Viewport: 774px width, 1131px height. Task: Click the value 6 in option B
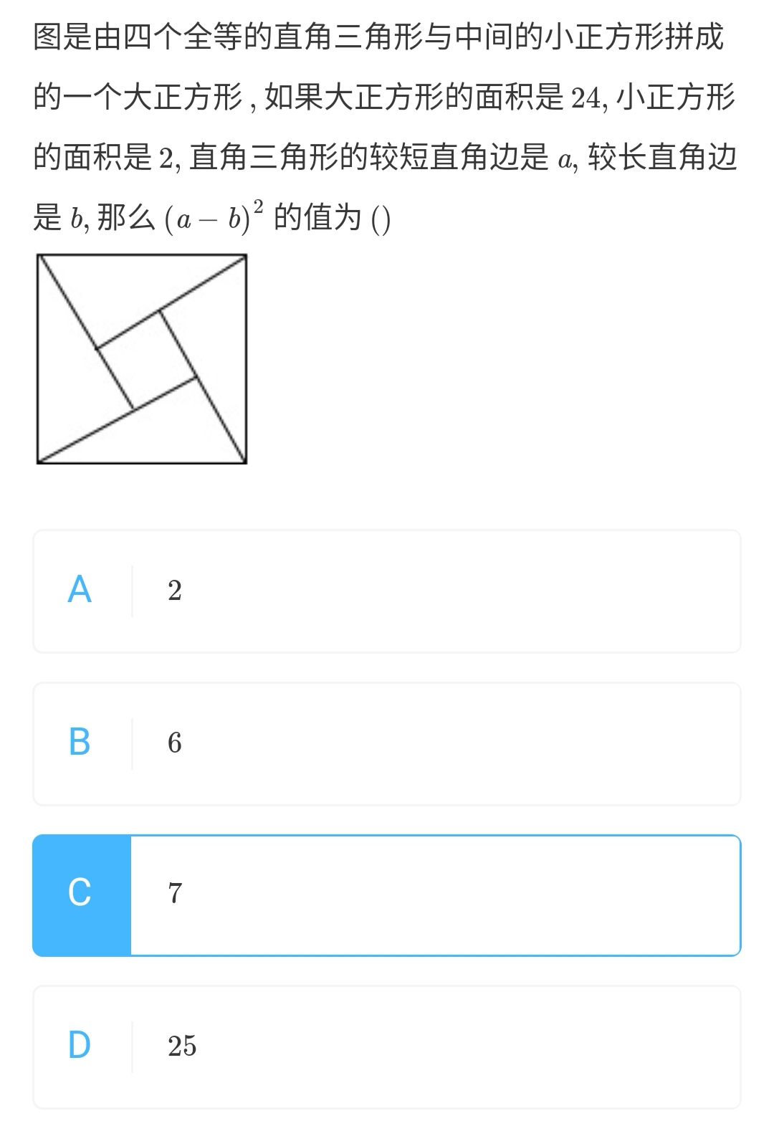(x=174, y=743)
